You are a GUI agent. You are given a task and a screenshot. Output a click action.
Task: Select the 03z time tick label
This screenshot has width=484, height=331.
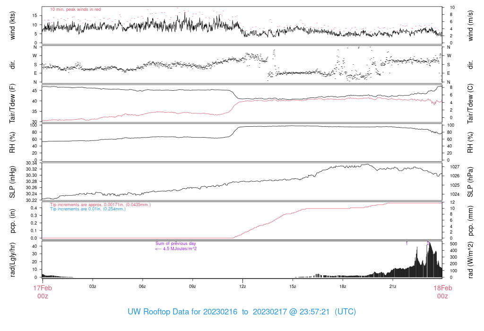tap(93, 287)
